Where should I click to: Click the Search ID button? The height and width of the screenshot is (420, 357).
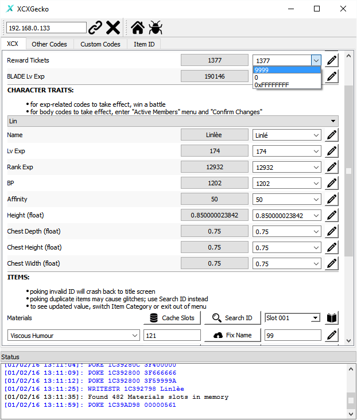click(232, 318)
